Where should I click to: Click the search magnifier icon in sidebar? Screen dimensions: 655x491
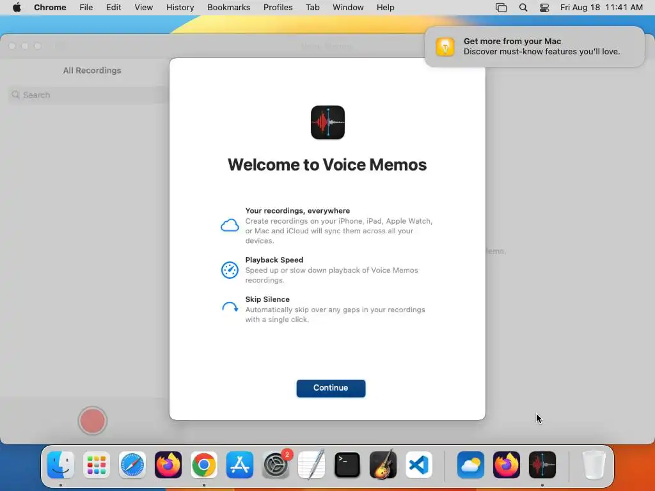click(16, 95)
